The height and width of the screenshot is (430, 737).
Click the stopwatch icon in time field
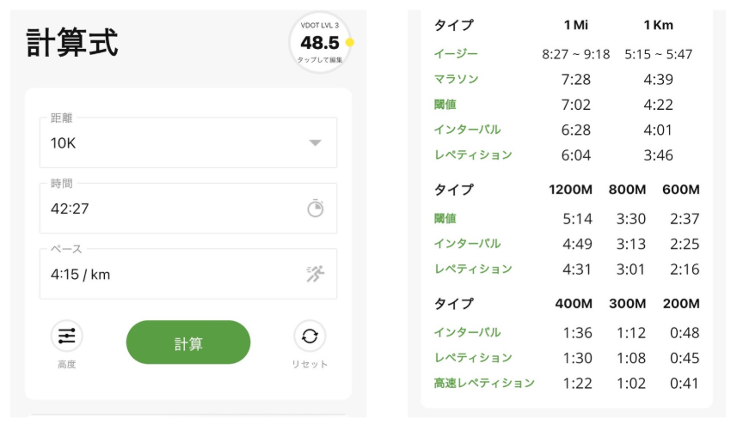point(316,209)
